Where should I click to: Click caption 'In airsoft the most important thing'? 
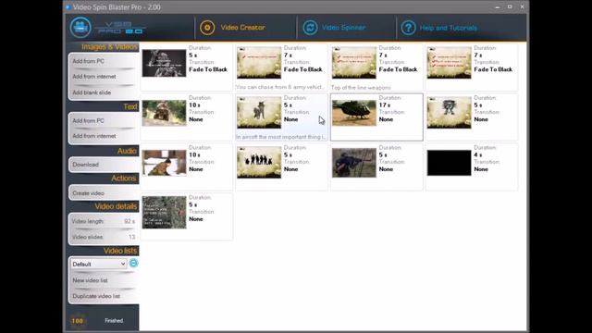pos(280,137)
